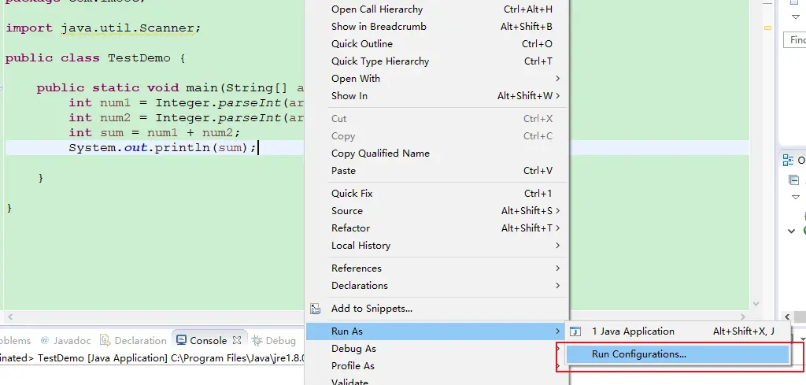Click 'System.out.println(sum);' code line
Viewport: 806px width, 385px height.
click(162, 148)
